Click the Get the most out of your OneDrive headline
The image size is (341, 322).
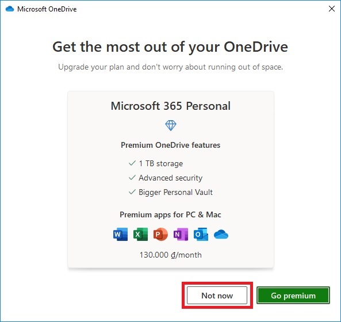(170, 47)
